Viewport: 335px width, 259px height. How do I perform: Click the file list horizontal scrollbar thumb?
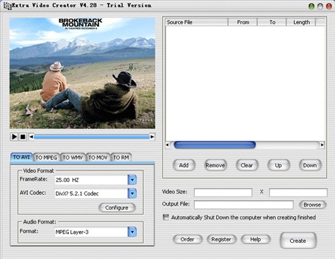(215, 145)
